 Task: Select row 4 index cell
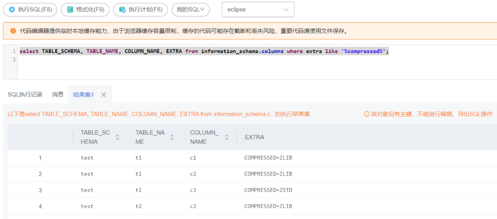[x=40, y=206]
